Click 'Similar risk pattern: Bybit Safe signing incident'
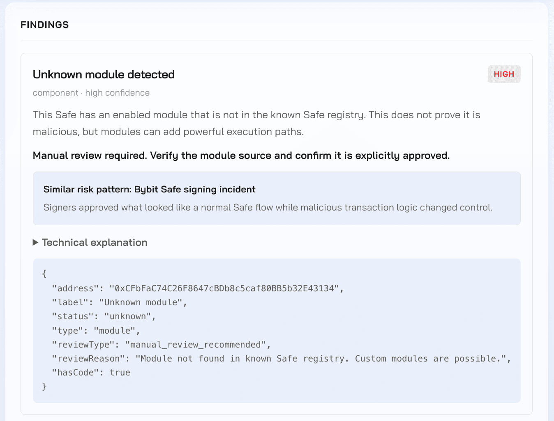The height and width of the screenshot is (421, 554). [150, 189]
